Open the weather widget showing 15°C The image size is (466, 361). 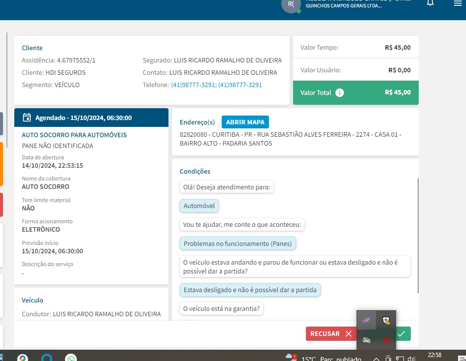click(x=323, y=358)
